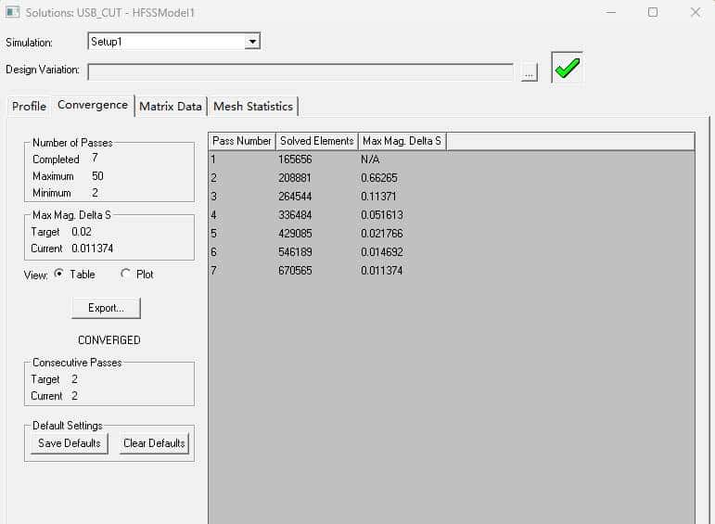Click the Max Mag. Delta S column header

(402, 141)
